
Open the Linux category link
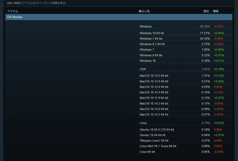click(143, 123)
